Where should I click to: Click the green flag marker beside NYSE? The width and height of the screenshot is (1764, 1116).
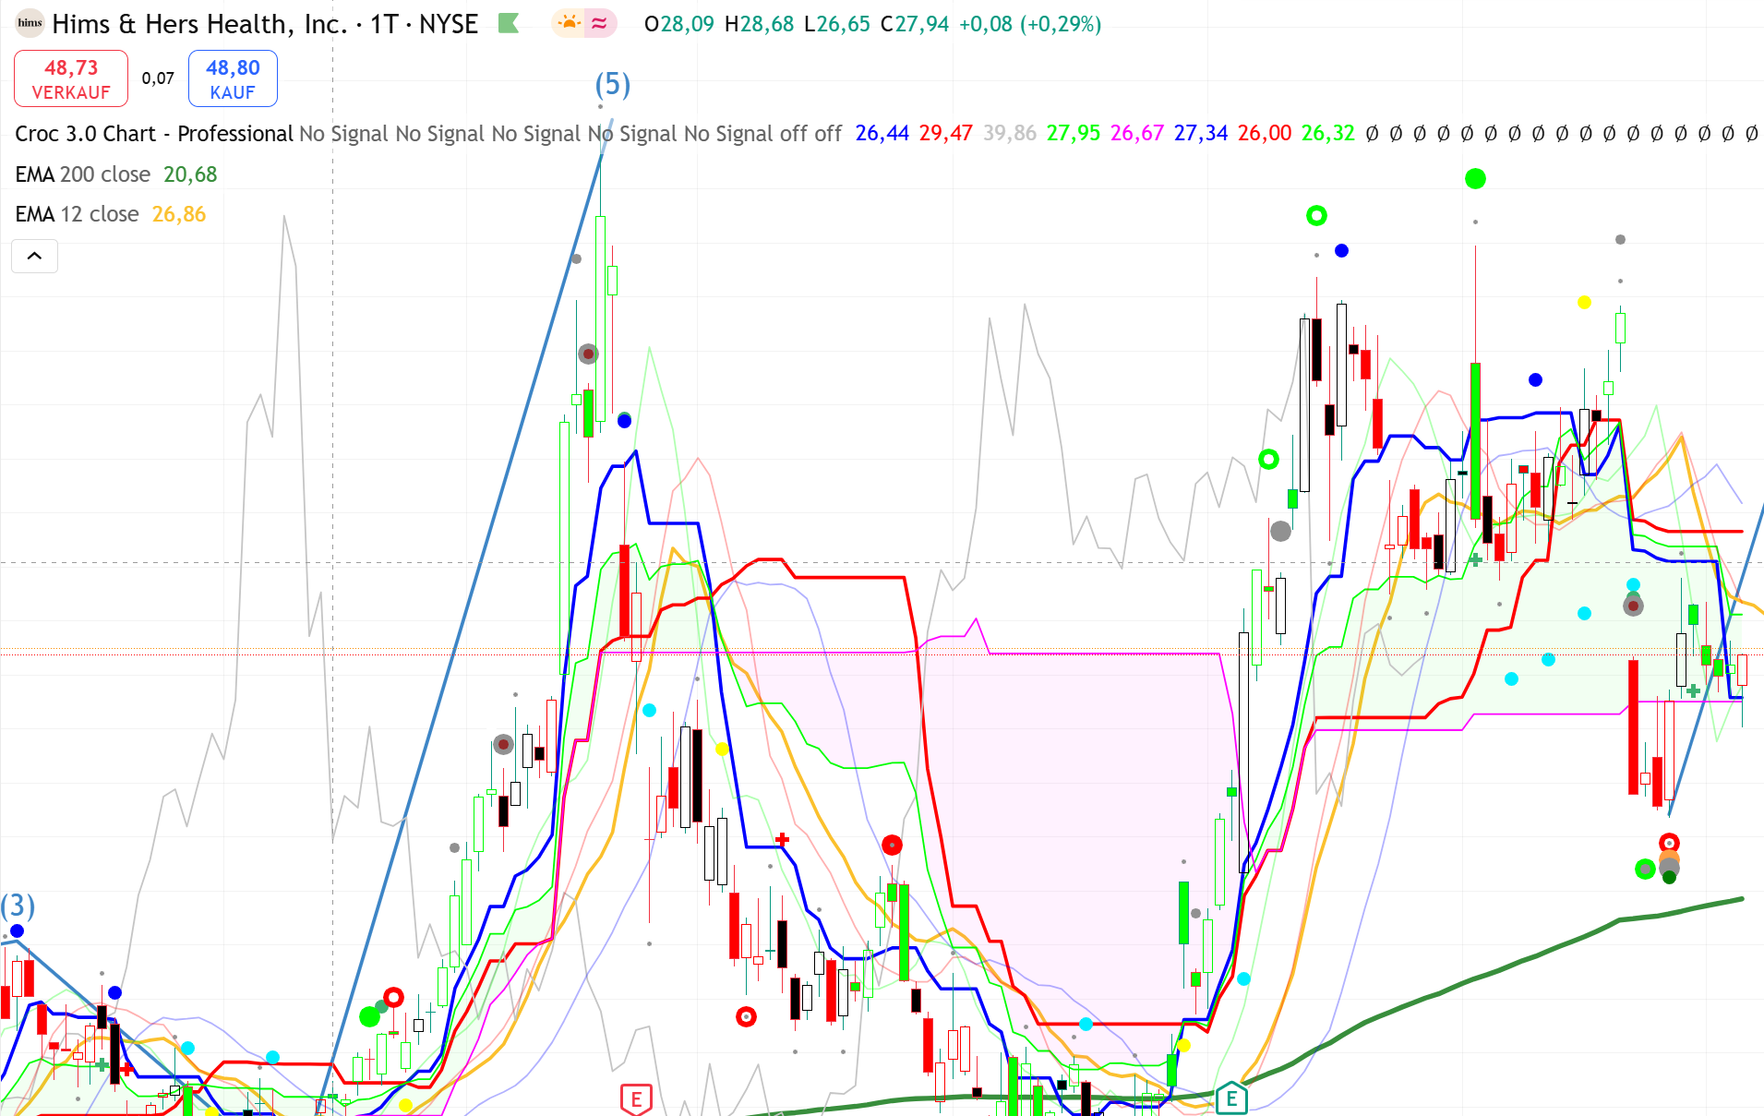pyautogui.click(x=509, y=23)
